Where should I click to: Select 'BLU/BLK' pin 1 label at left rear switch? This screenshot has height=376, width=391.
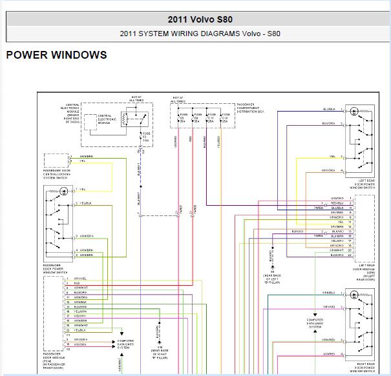click(329, 109)
